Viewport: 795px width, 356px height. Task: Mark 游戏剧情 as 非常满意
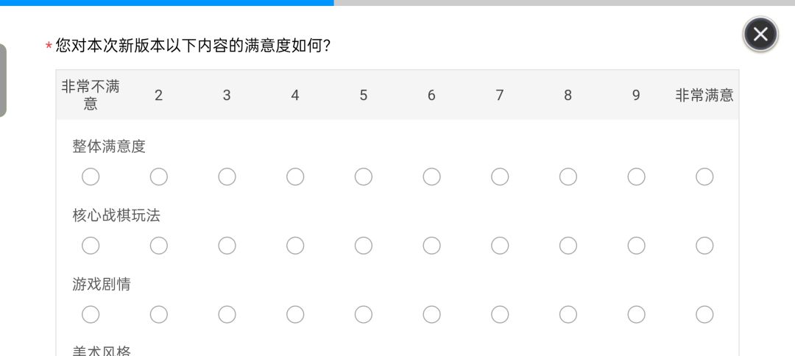point(704,315)
